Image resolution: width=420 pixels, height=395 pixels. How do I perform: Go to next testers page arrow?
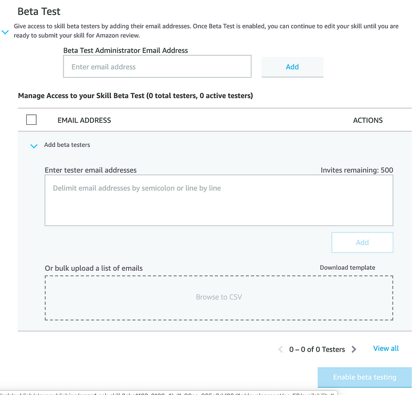[x=354, y=349]
